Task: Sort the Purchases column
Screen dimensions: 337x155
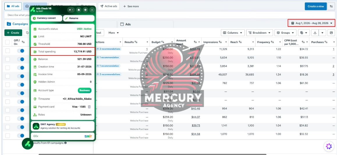Action: pyautogui.click(x=326, y=42)
